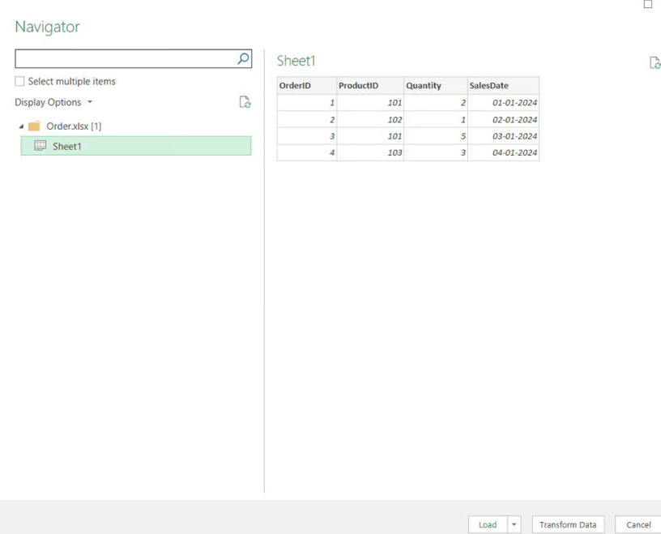Click the ProductID column header
This screenshot has height=534, width=661.
pos(359,85)
